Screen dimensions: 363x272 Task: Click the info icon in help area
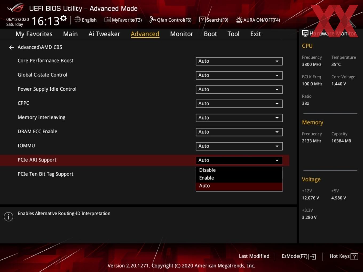click(9, 217)
